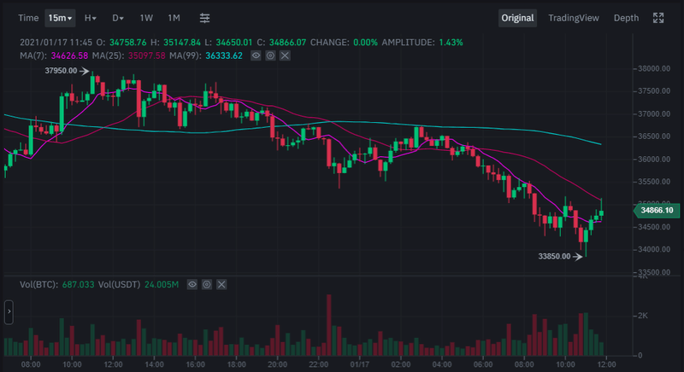The width and height of the screenshot is (684, 372).
Task: Select the Original chart tab
Action: (x=517, y=18)
